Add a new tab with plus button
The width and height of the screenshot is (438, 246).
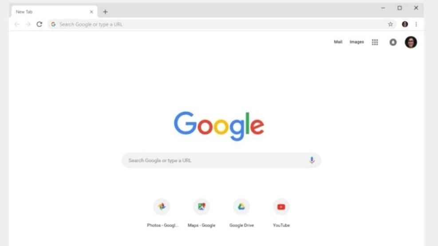105,12
